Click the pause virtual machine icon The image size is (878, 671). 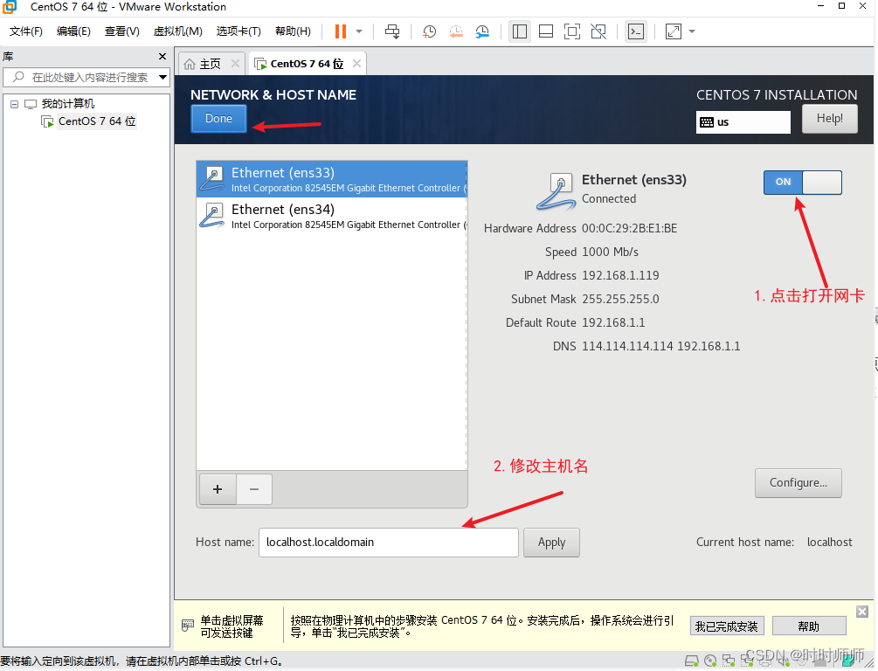click(x=341, y=31)
